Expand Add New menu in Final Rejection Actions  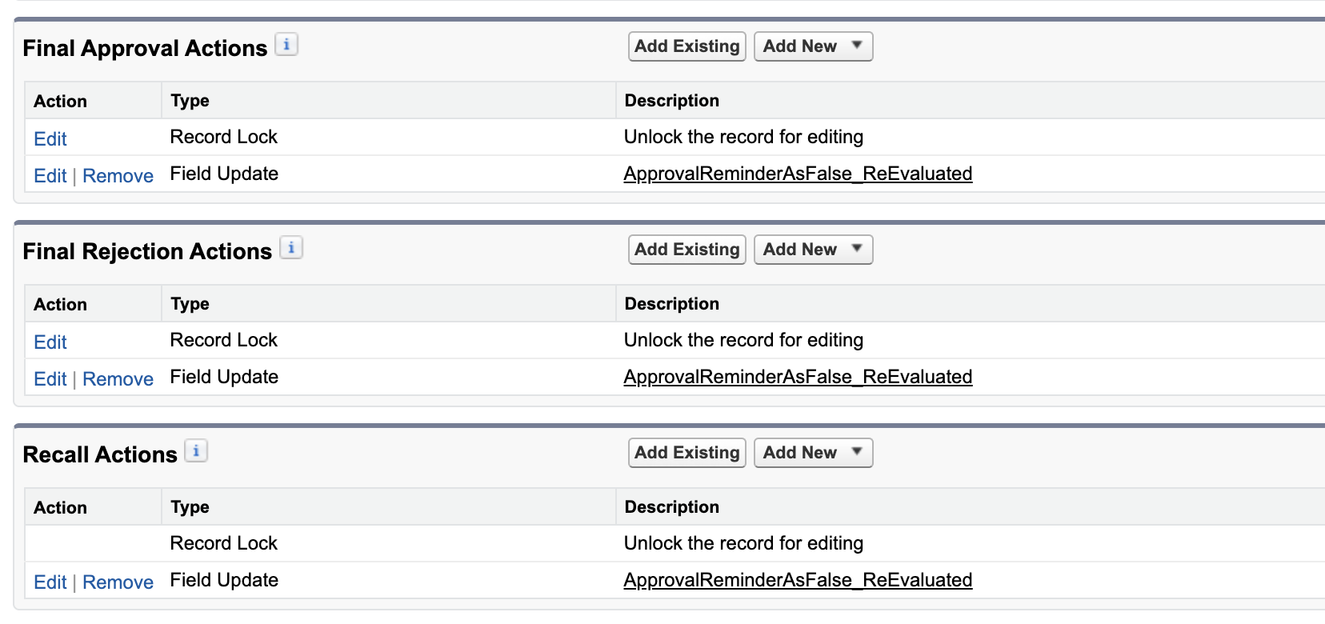pyautogui.click(x=813, y=249)
